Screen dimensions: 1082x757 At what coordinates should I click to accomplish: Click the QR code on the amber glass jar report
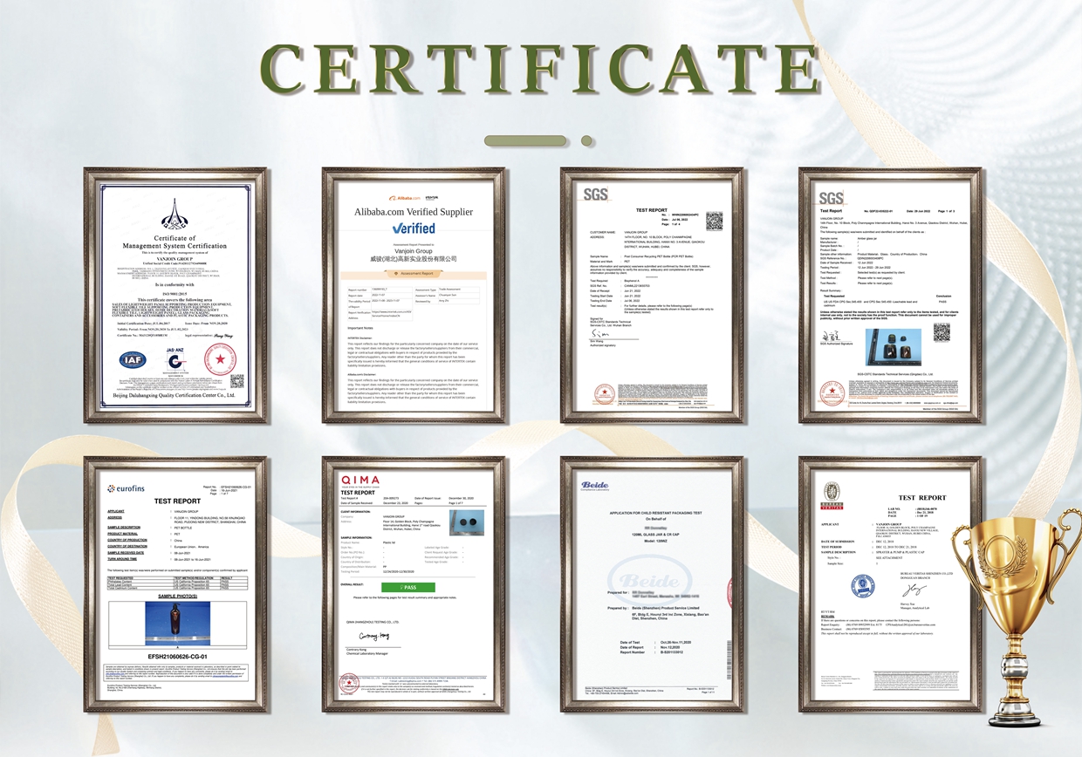pos(942,332)
